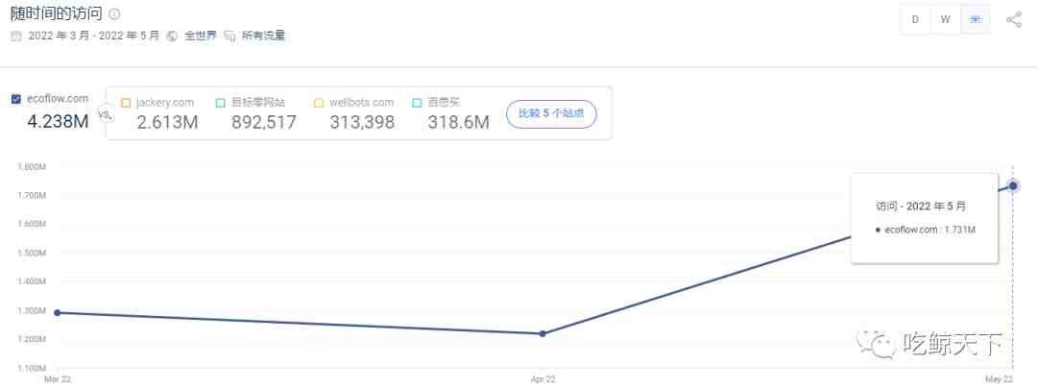Select the highlighted monthly granularity tab

(976, 19)
